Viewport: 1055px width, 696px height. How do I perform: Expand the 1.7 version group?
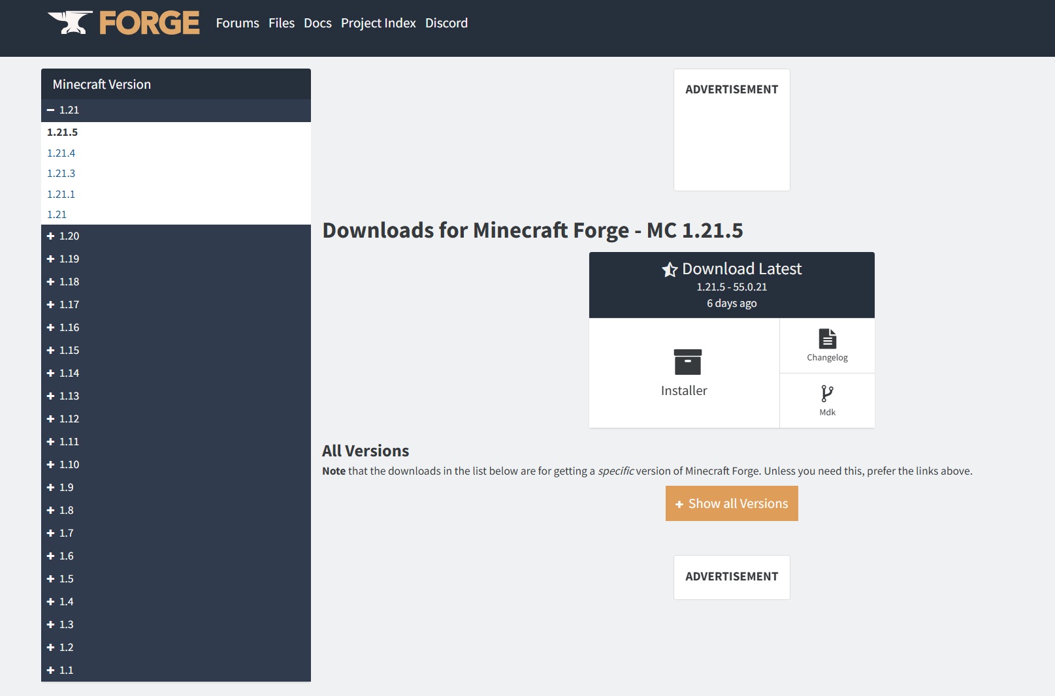click(x=176, y=533)
